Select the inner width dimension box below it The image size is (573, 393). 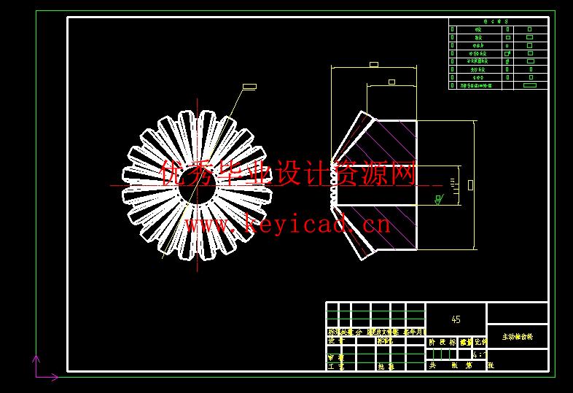point(392,82)
